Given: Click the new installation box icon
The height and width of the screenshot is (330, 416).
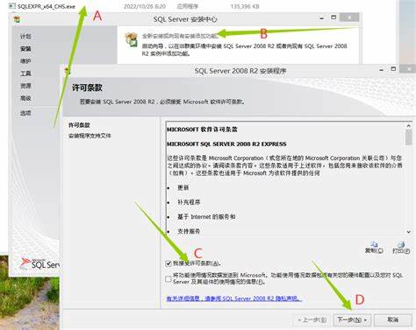Looking at the screenshot, I should coord(132,39).
